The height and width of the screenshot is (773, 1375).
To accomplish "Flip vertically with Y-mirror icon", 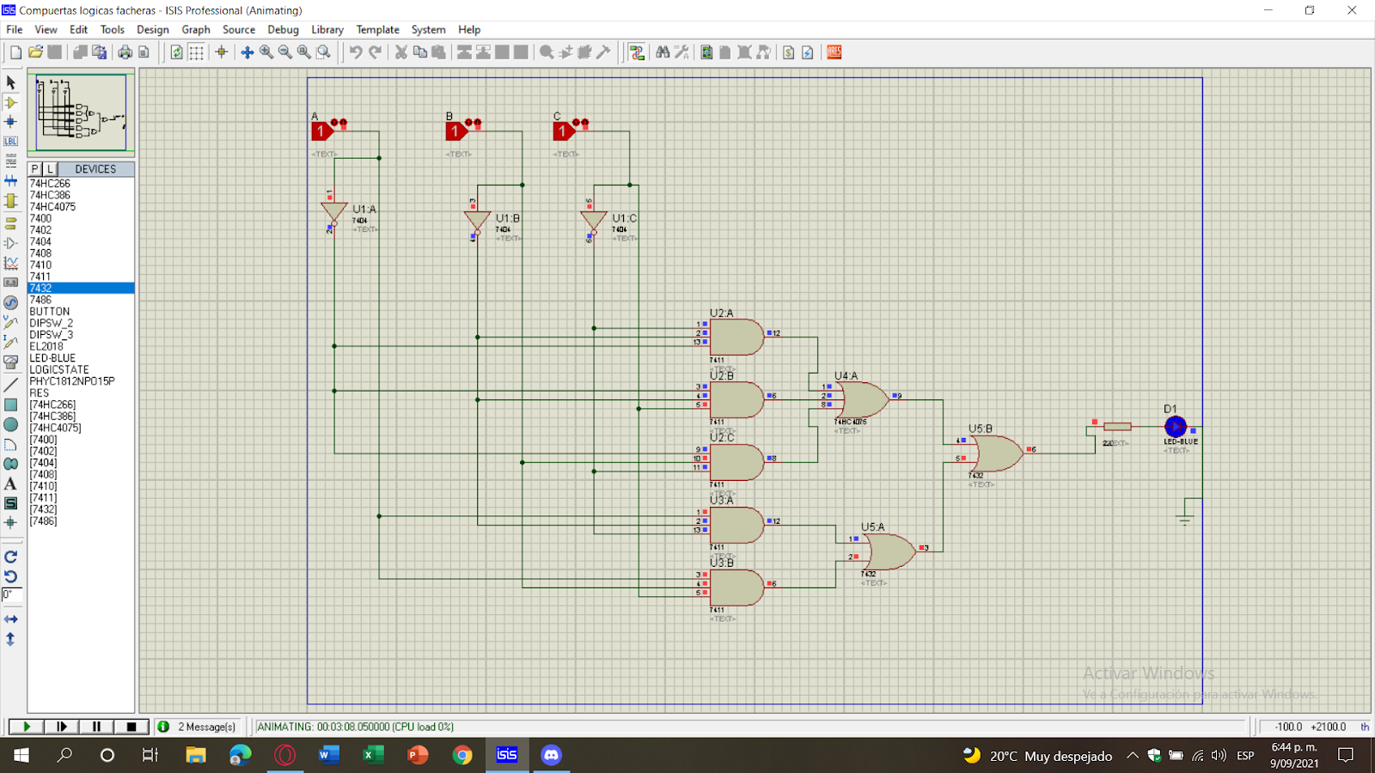I will pos(11,639).
